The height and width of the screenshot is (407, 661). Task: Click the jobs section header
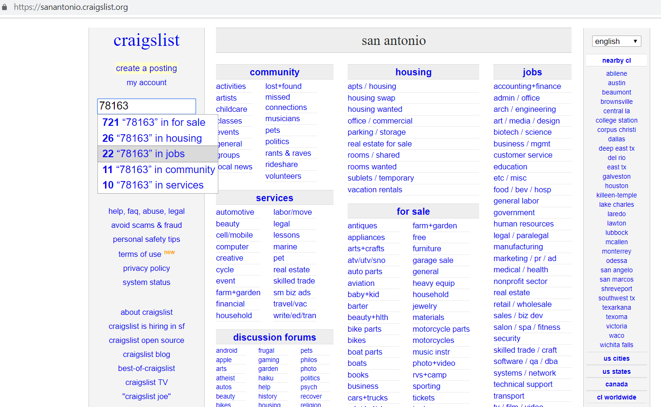(532, 72)
